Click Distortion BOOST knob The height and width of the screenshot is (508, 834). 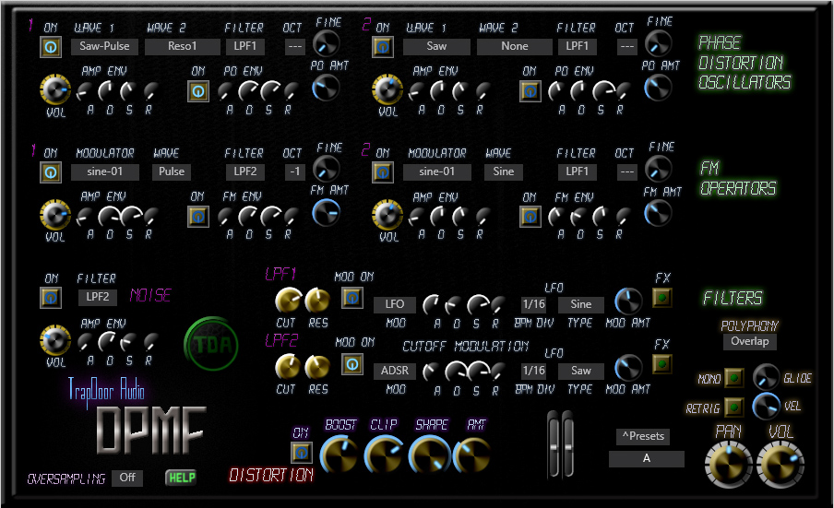(340, 455)
